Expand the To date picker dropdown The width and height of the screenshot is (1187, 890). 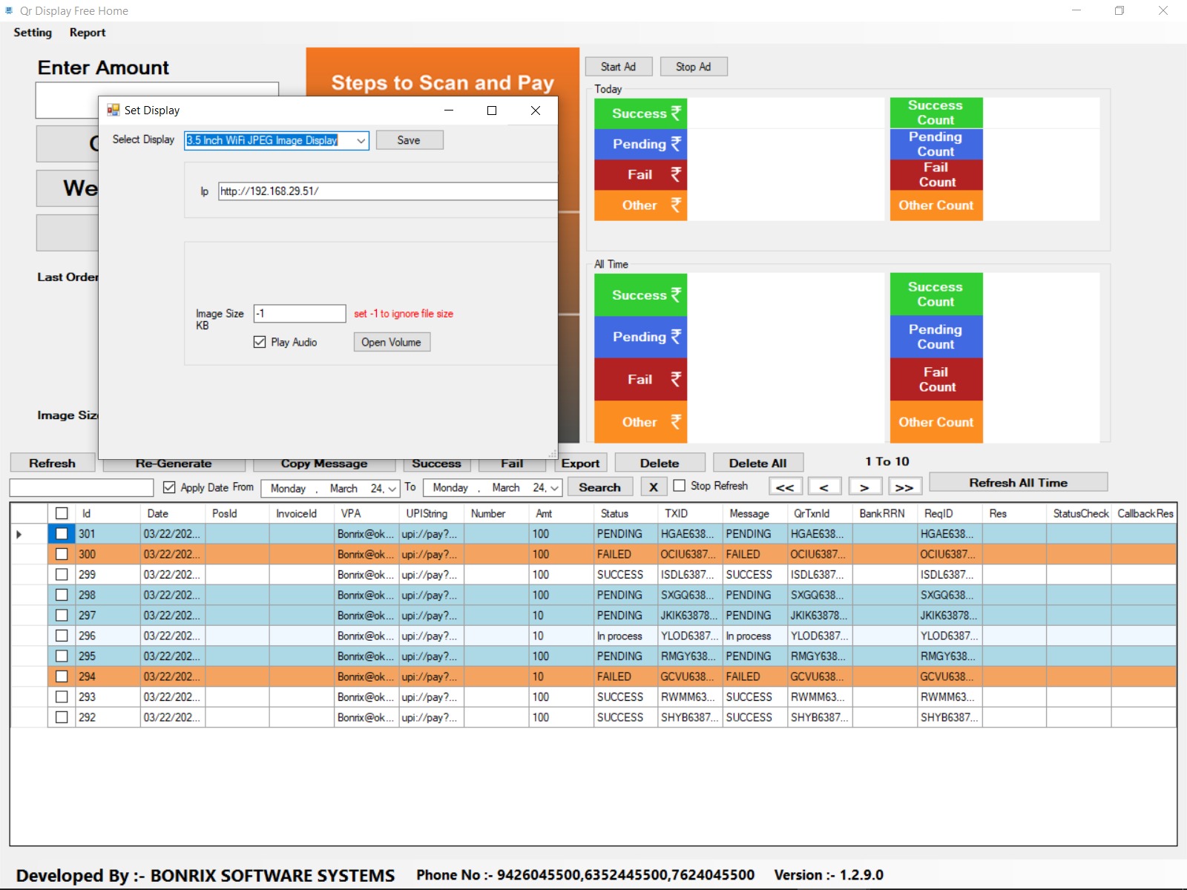click(x=554, y=488)
